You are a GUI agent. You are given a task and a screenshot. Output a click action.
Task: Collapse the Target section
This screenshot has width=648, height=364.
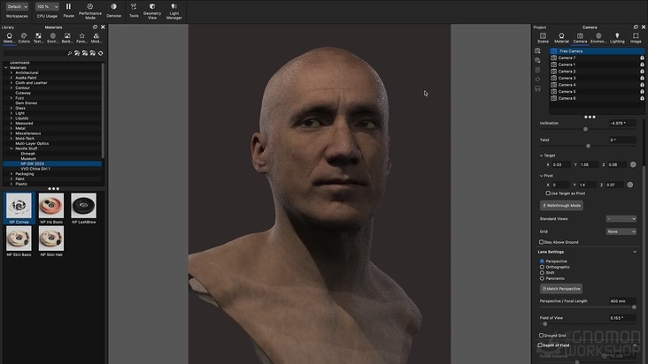pyautogui.click(x=542, y=155)
